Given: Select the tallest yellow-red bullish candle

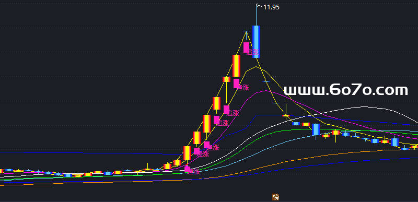Looking at the screenshot, I should coord(237,66).
